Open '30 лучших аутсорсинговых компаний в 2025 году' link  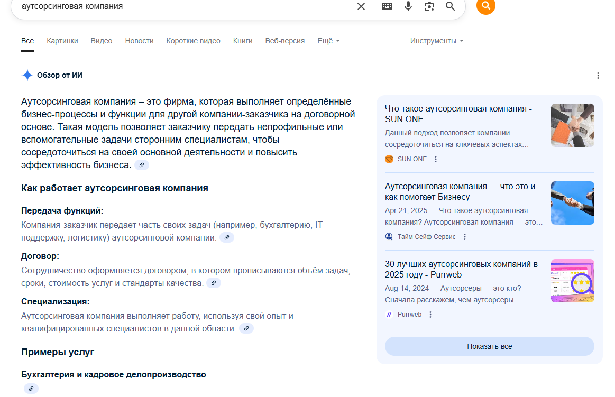pyautogui.click(x=461, y=269)
